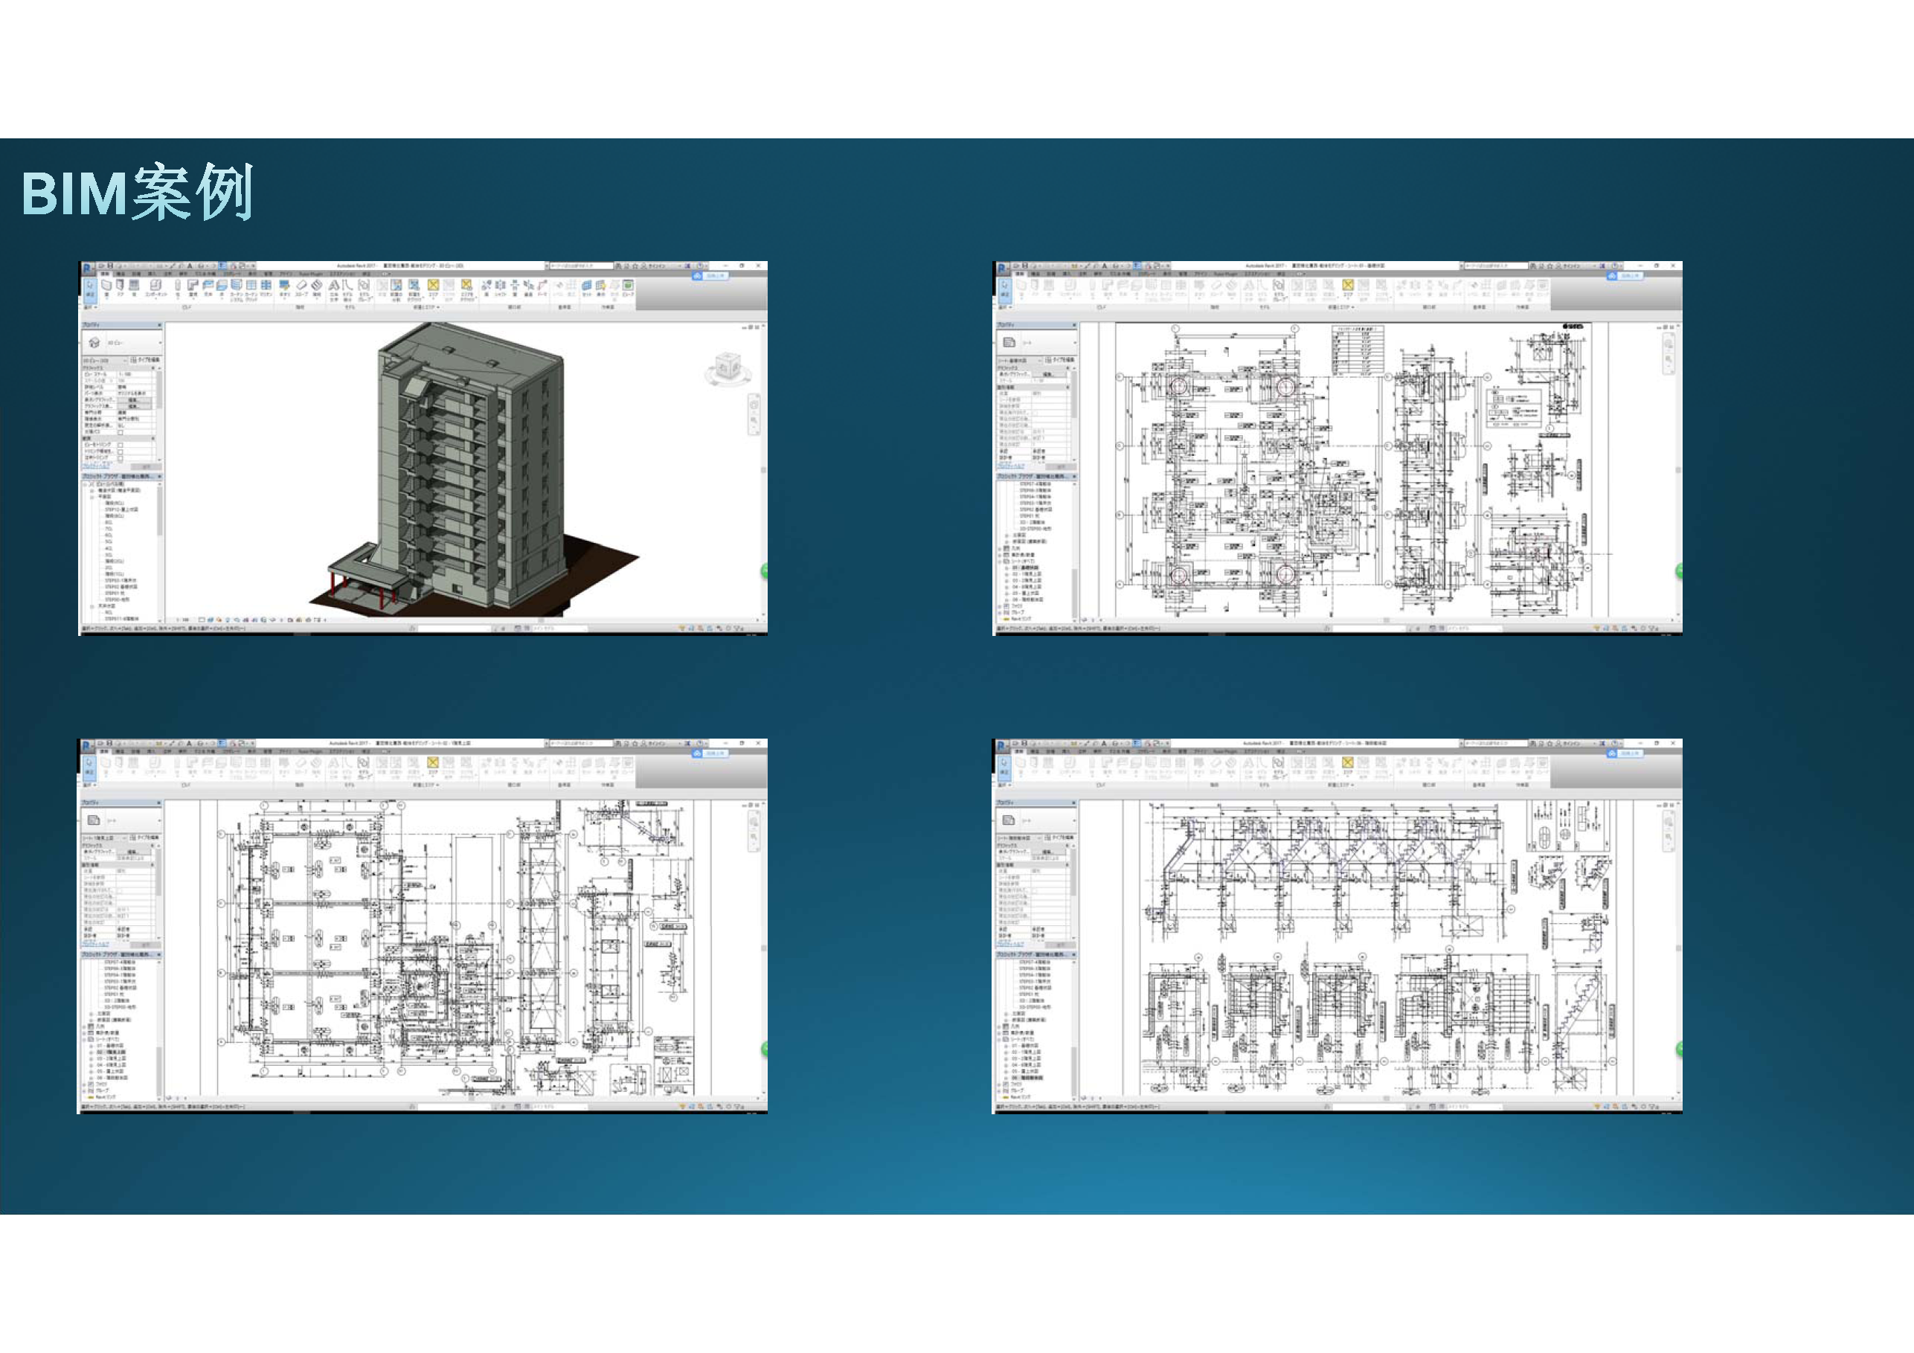This screenshot has height=1353, width=1914.
Task: Click Column tool in the 3D building window ribbon
Action: coord(178,286)
